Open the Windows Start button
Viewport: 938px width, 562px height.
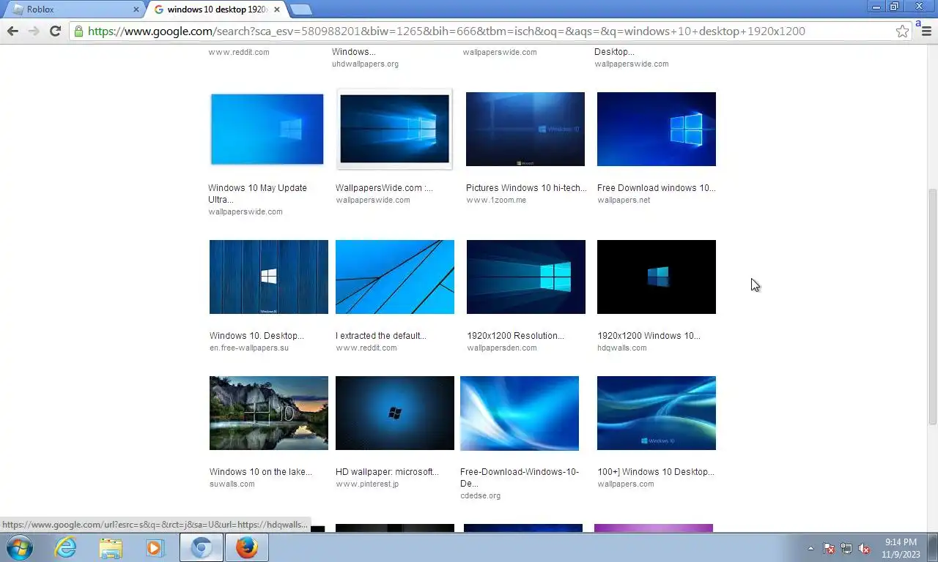18,547
